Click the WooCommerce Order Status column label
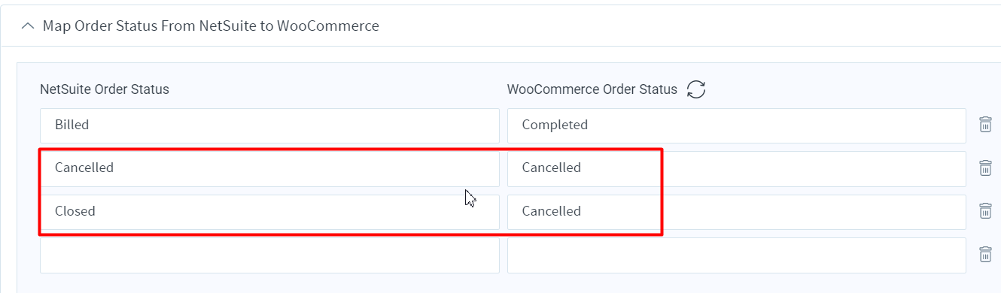 click(592, 89)
